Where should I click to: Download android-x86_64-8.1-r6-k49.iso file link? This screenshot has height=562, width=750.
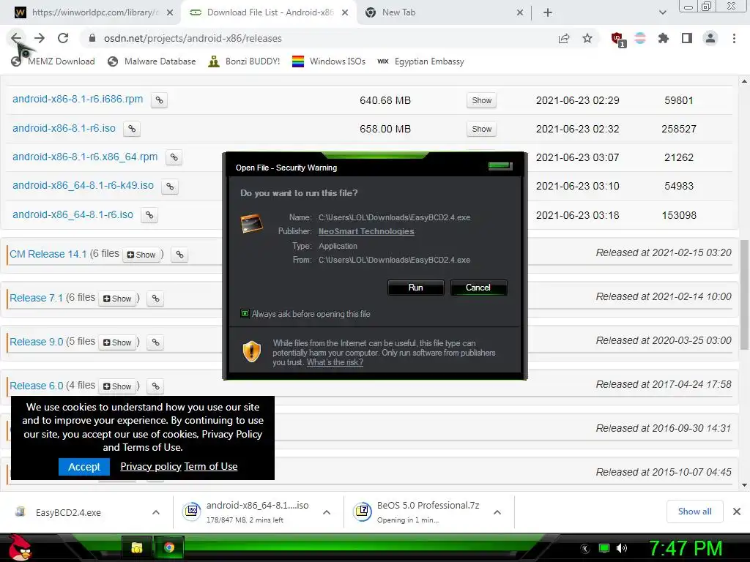pyautogui.click(x=83, y=185)
